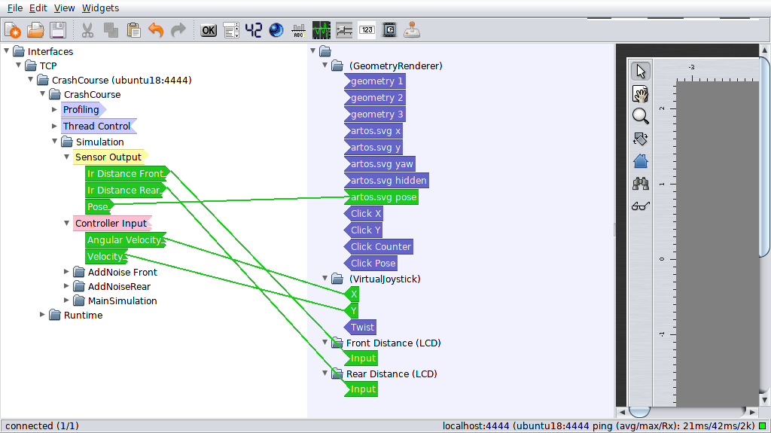Select the artos.svg yaw port
Screen dimensions: 771x433
380,164
